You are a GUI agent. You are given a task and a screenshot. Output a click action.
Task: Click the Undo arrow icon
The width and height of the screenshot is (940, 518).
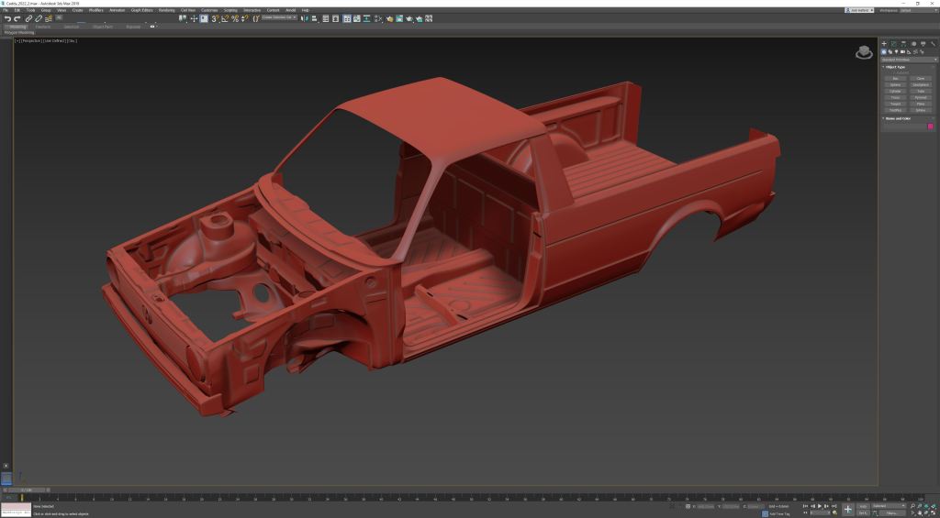point(7,18)
